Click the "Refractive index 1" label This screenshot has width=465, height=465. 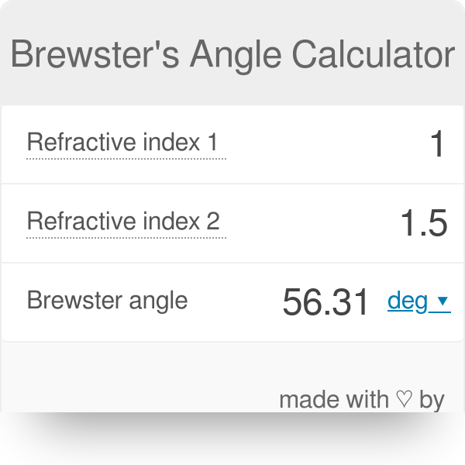point(122,143)
